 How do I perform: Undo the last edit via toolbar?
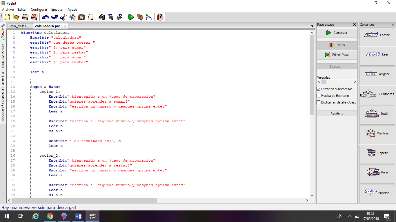(x=46, y=17)
